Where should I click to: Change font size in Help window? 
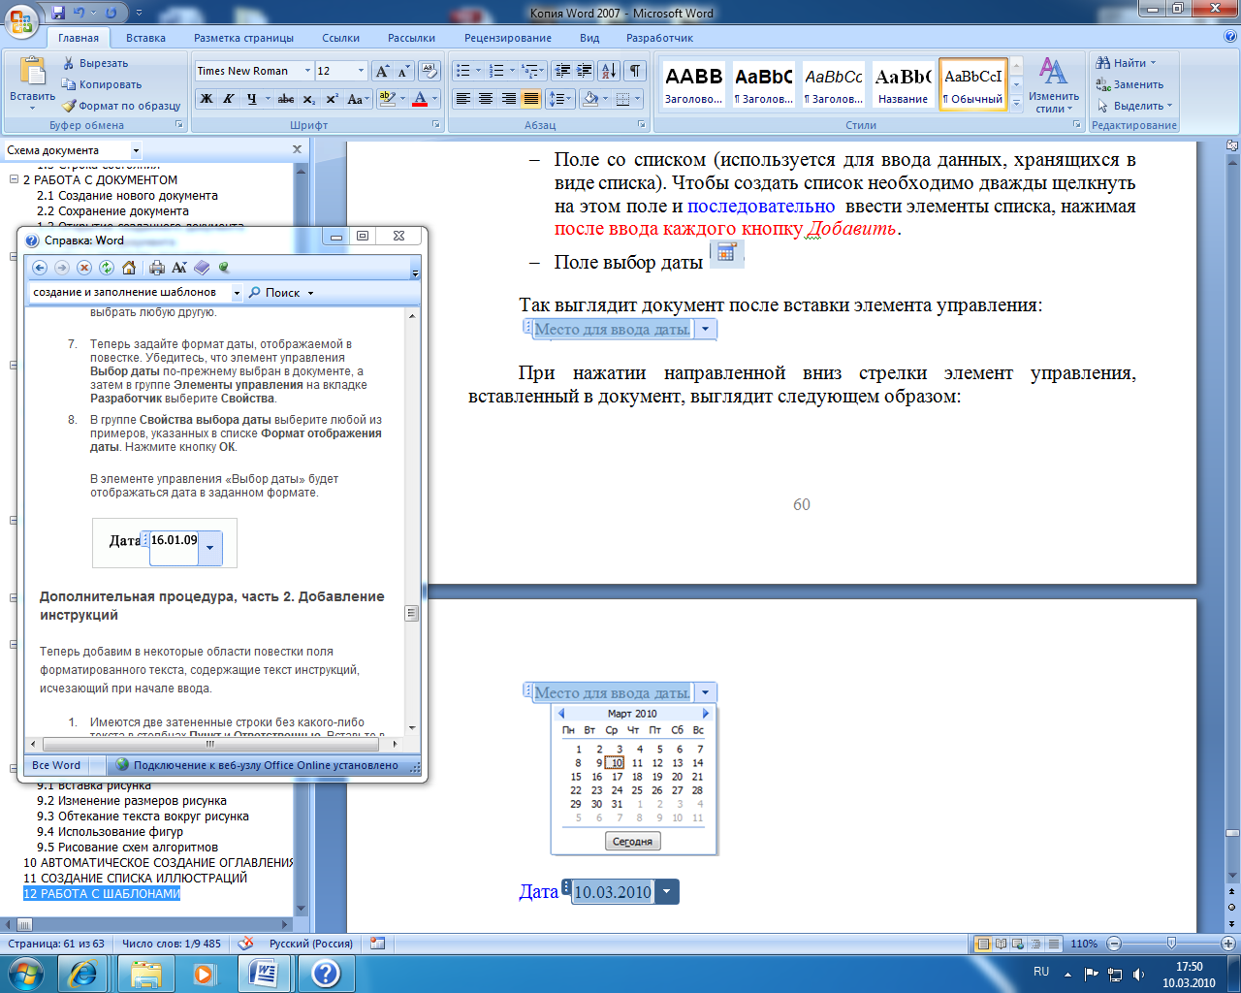coord(179,268)
